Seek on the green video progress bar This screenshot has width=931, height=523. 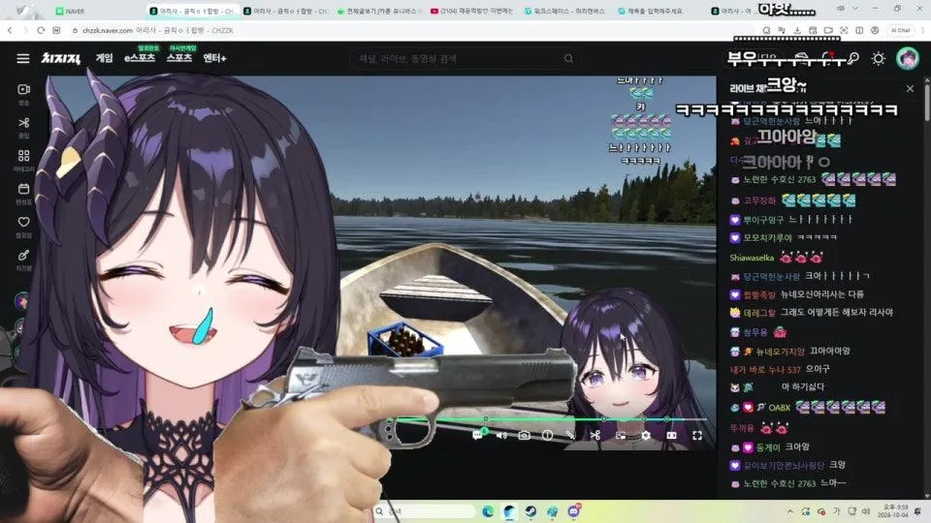(x=546, y=419)
